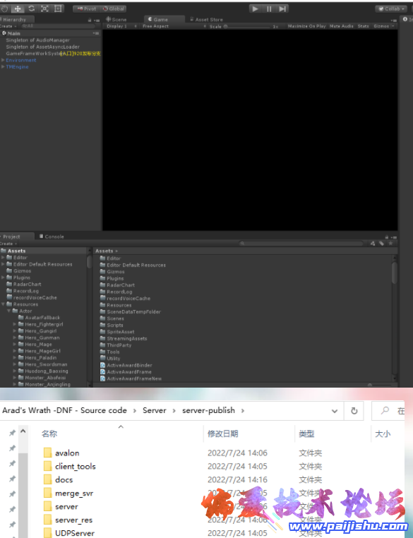Click Search by Type icon in Project

tap(373, 244)
